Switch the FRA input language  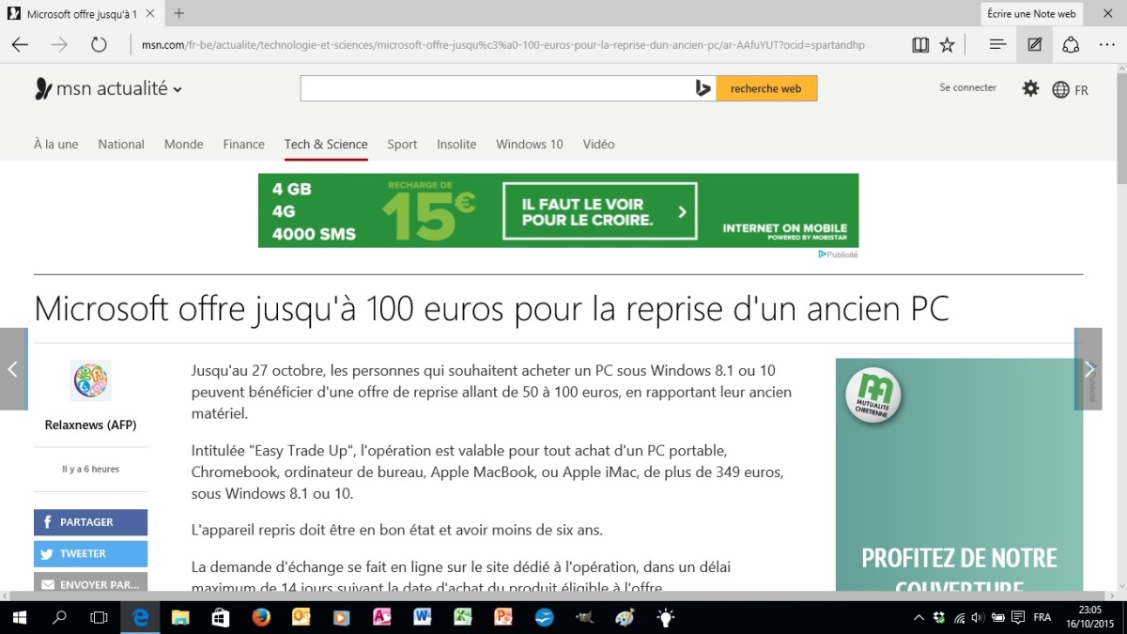tap(1042, 617)
